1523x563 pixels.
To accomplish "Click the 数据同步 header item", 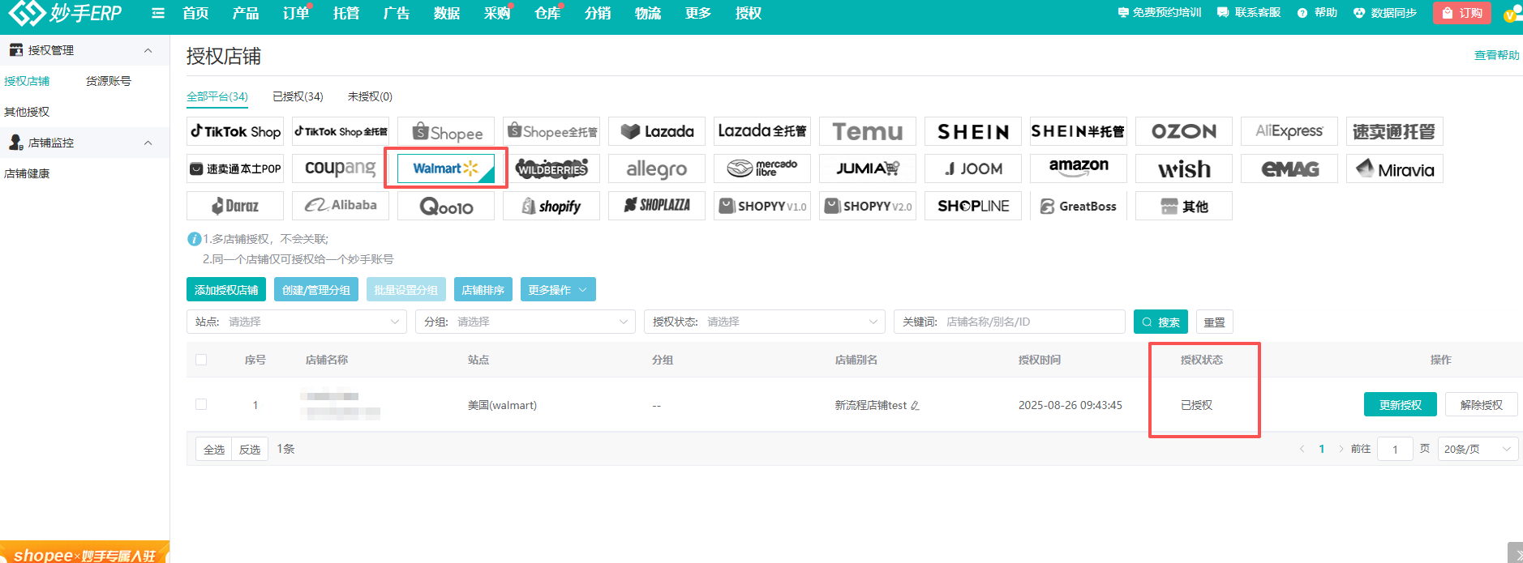I will pyautogui.click(x=1385, y=13).
